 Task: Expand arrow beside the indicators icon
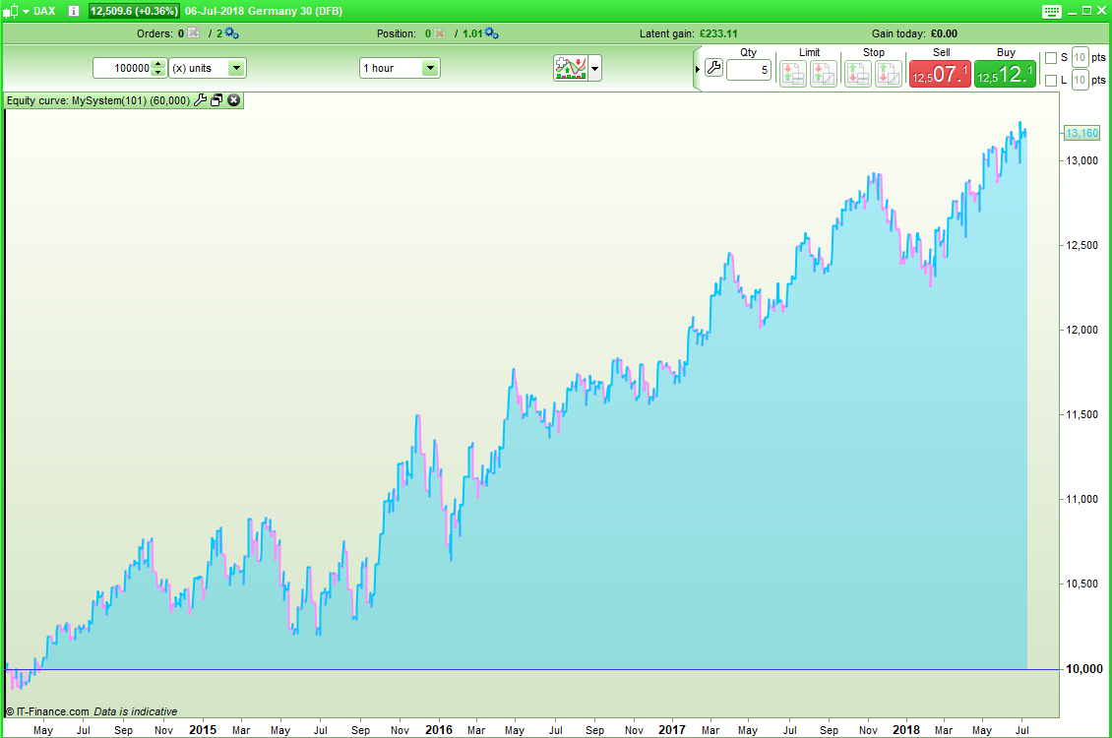(x=595, y=69)
